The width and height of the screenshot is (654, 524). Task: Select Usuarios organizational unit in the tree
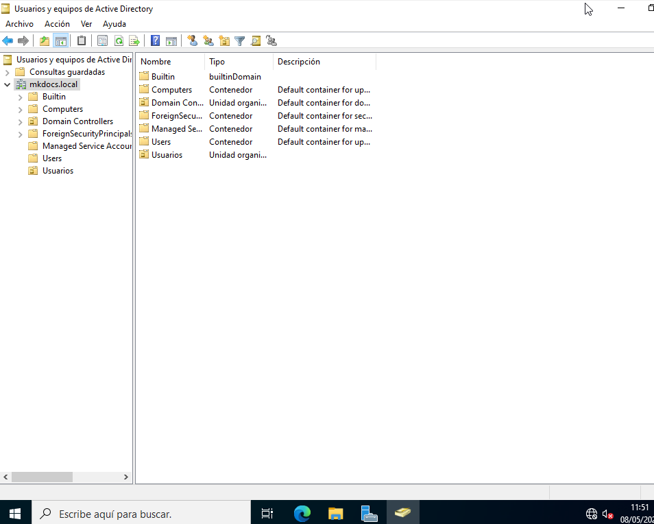click(x=58, y=171)
